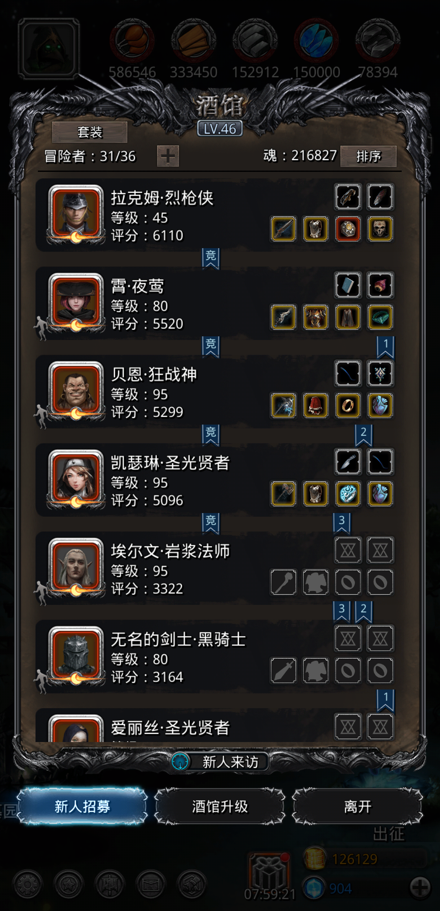The width and height of the screenshot is (440, 911).
Task: Toggle the 竞 flag under 凯瑟琳·圣光贤者
Action: point(211,523)
